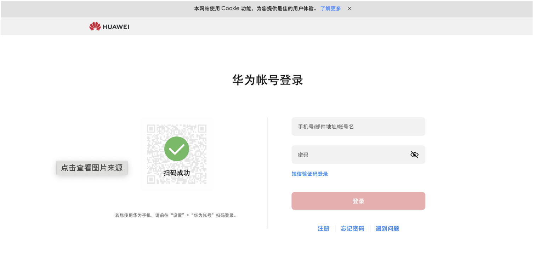Click the vertical divider between login panels
Screen dimensions: 534x263
click(267, 173)
